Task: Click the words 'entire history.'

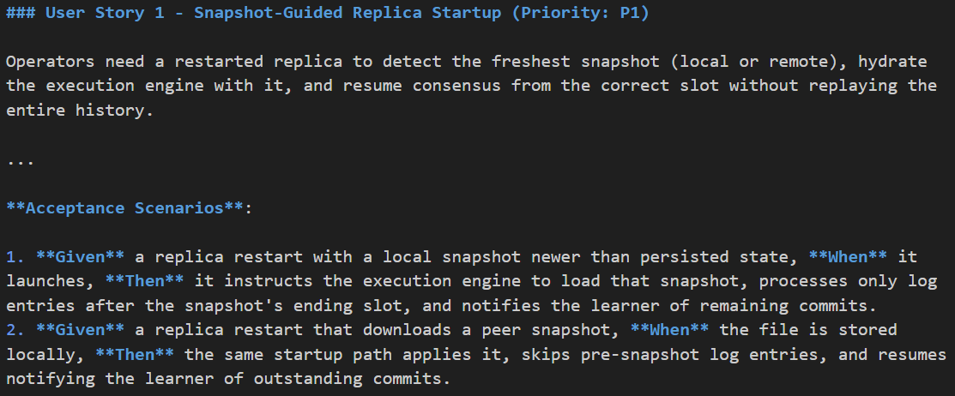Action: pyautogui.click(x=78, y=111)
